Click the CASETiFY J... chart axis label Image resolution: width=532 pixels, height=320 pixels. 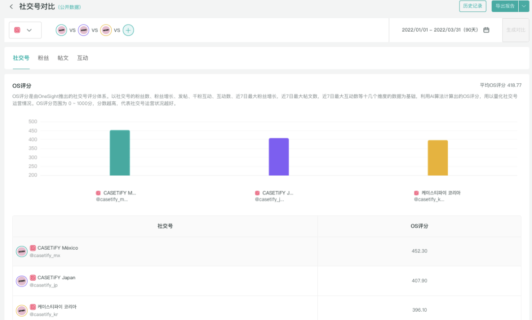click(x=278, y=193)
